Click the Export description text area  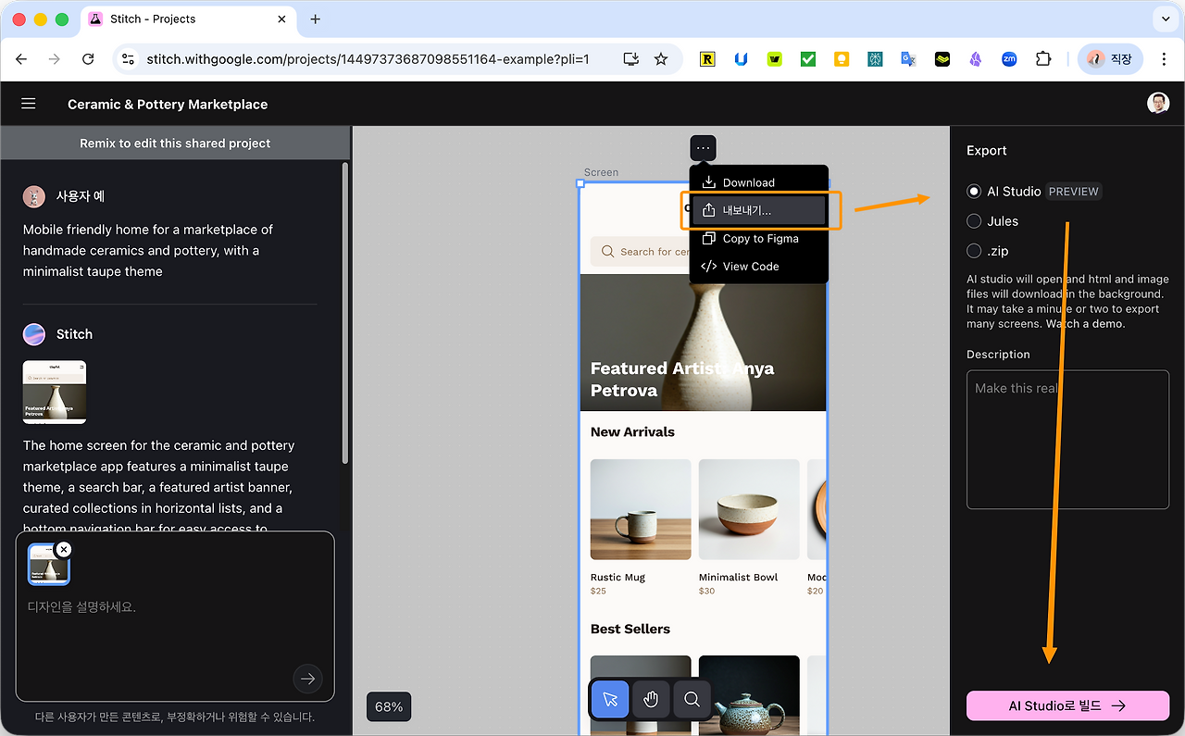pyautogui.click(x=1067, y=440)
